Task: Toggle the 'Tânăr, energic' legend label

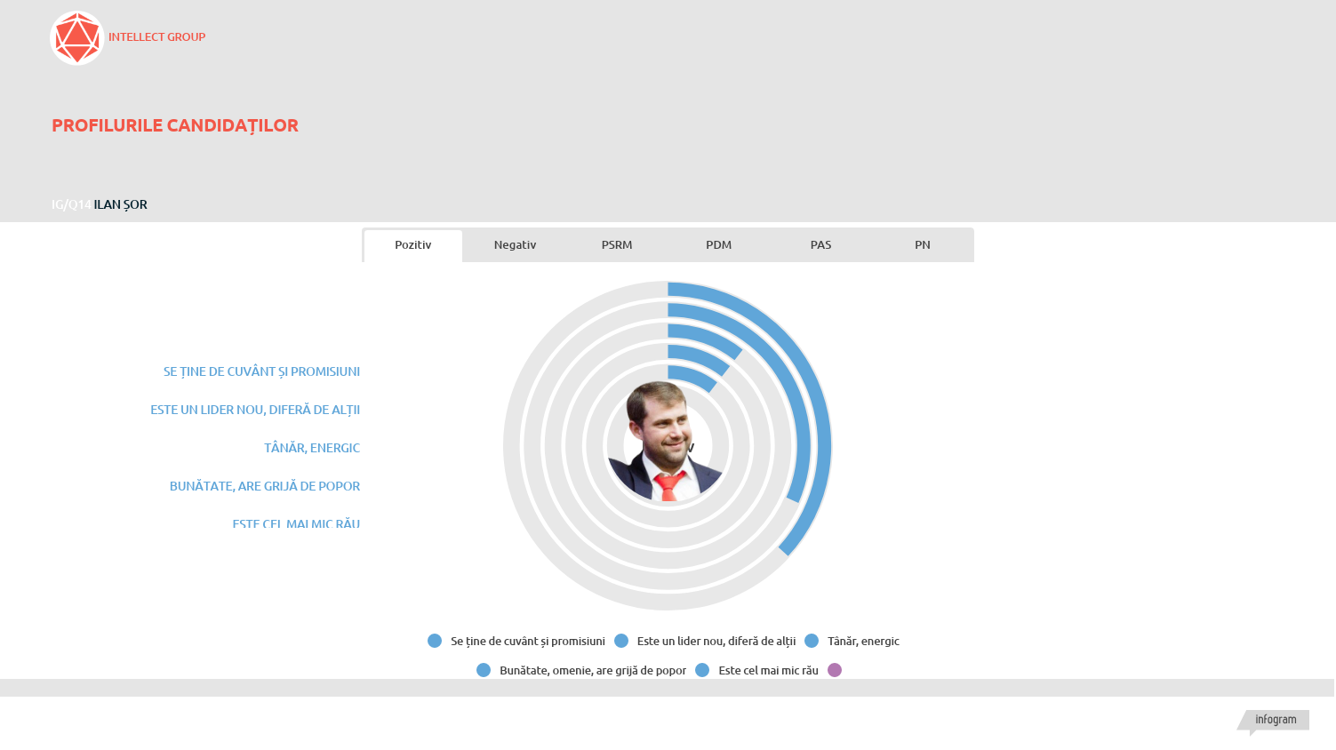Action: (x=863, y=642)
